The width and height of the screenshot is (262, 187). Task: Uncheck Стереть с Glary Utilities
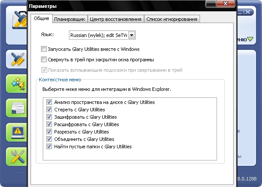point(49,110)
